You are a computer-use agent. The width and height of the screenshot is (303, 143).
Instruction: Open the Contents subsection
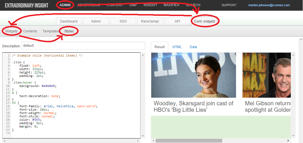click(30, 31)
